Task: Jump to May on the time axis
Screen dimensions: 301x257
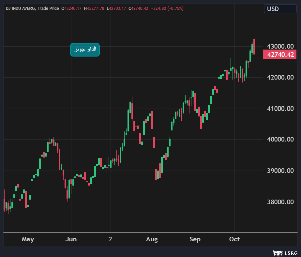Action: click(28, 239)
